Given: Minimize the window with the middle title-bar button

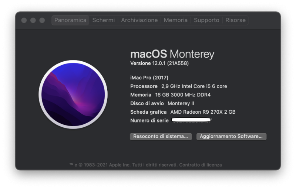Looking at the screenshot, I should click(33, 20).
